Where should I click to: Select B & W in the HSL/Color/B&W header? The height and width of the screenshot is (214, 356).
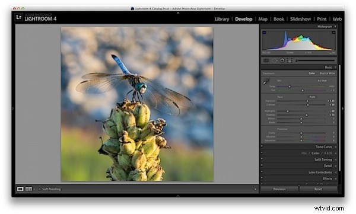[x=328, y=153]
